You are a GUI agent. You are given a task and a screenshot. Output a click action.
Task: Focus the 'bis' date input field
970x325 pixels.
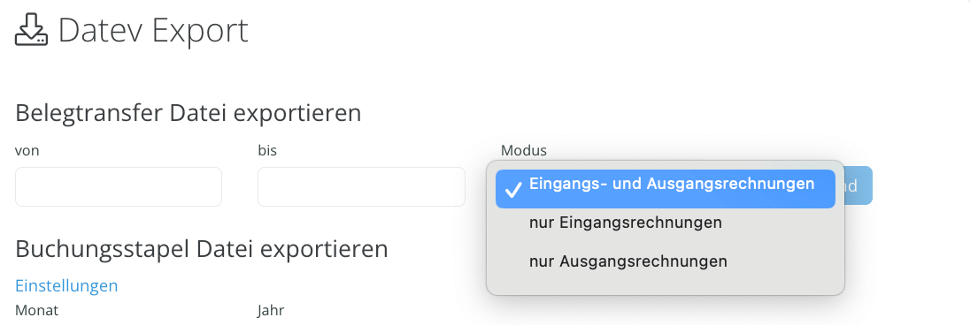pyautogui.click(x=361, y=186)
